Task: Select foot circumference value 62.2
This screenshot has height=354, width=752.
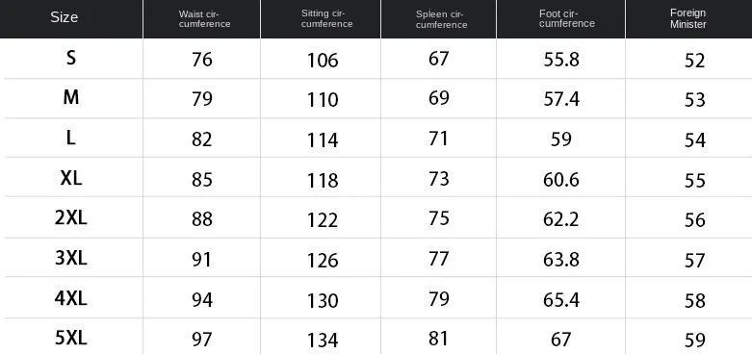Action: [x=561, y=219]
